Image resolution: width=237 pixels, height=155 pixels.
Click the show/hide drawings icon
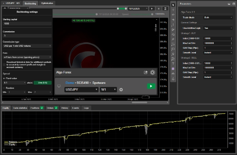coord(173,74)
